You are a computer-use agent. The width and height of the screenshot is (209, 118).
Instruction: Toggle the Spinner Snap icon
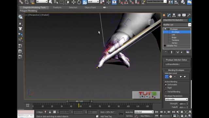click(137, 2)
